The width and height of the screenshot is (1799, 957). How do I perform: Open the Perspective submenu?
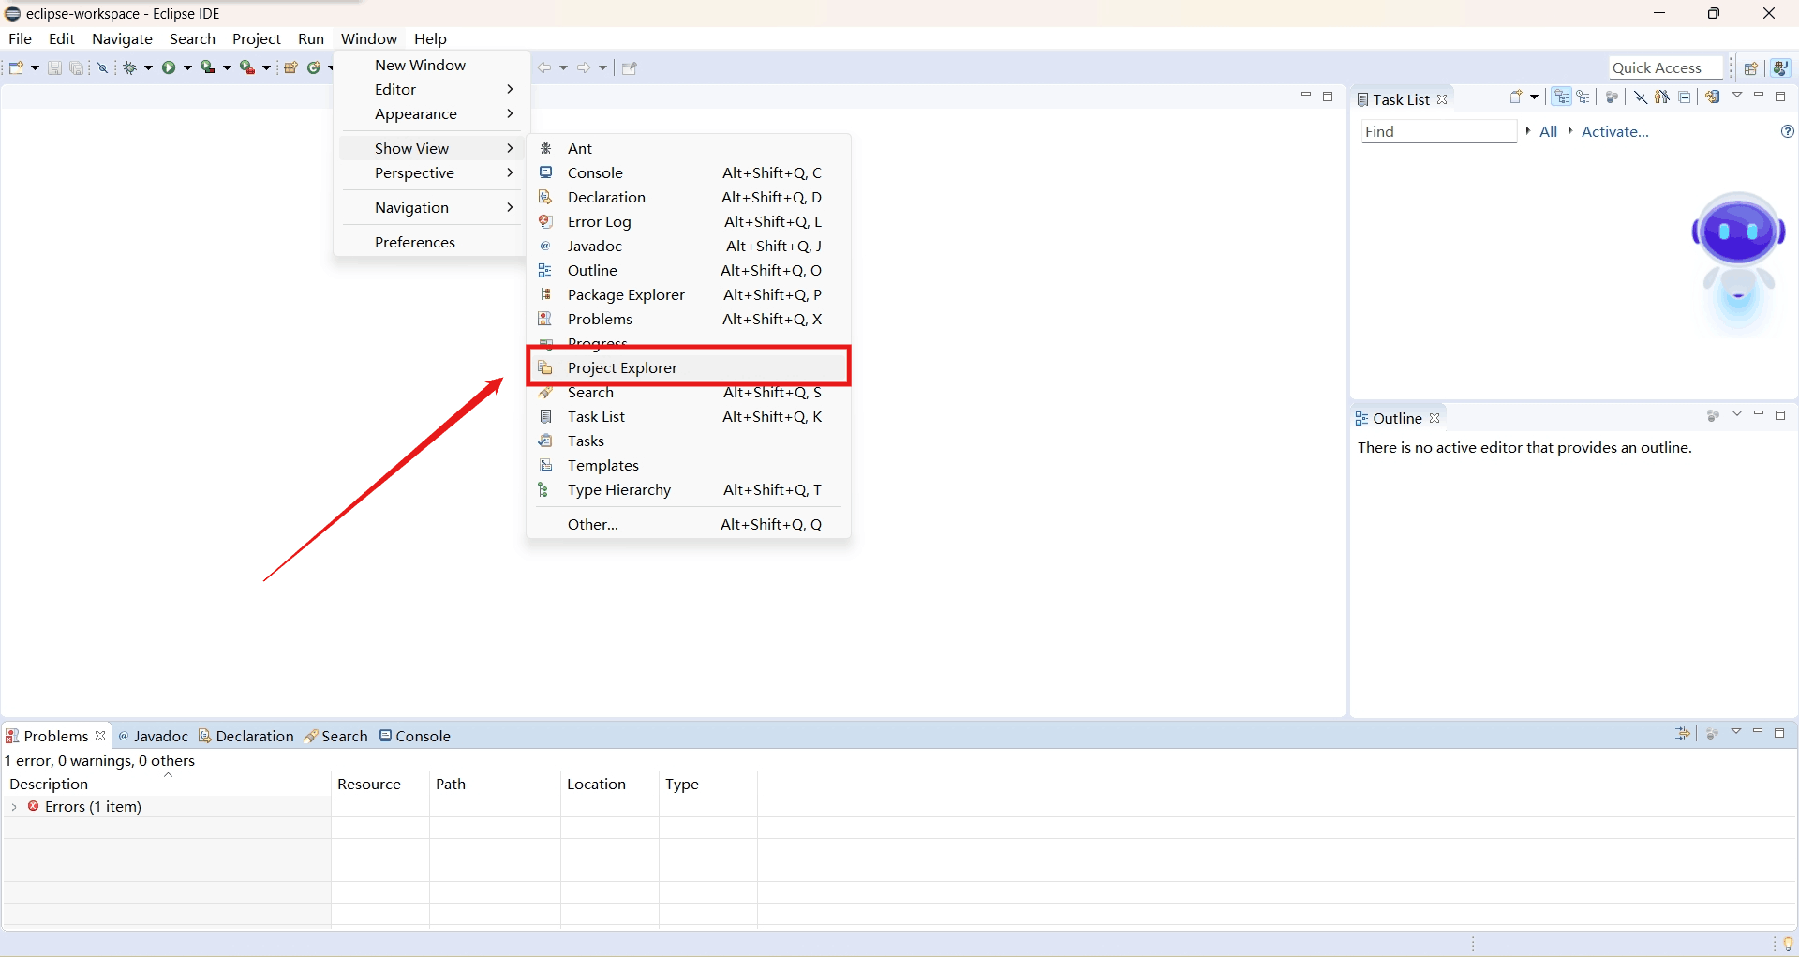coord(431,172)
